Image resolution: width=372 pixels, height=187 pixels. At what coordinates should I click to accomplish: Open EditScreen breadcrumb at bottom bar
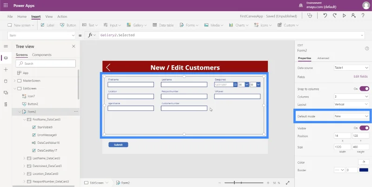(97, 183)
